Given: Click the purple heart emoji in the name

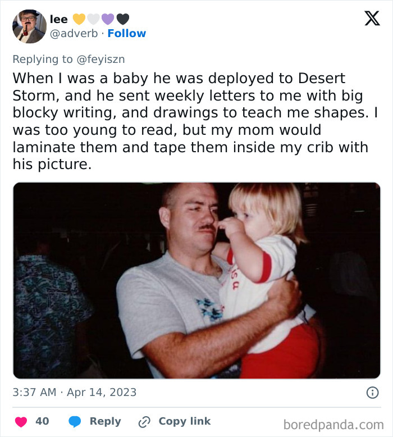Looking at the screenshot, I should (108, 19).
